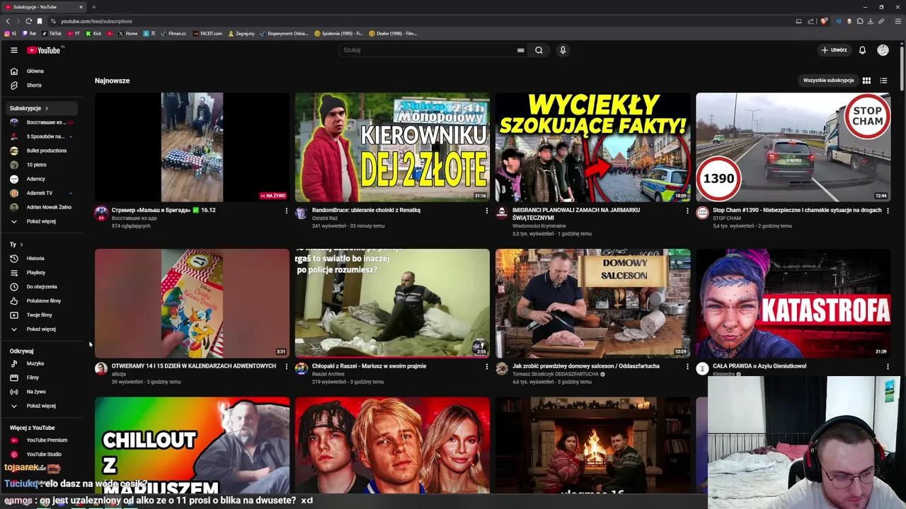Open the Adrian Nowak Żalno channel
This screenshot has width=906, height=509.
pos(40,207)
